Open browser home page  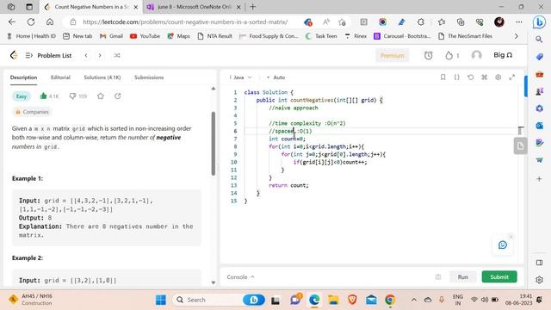tap(50, 22)
